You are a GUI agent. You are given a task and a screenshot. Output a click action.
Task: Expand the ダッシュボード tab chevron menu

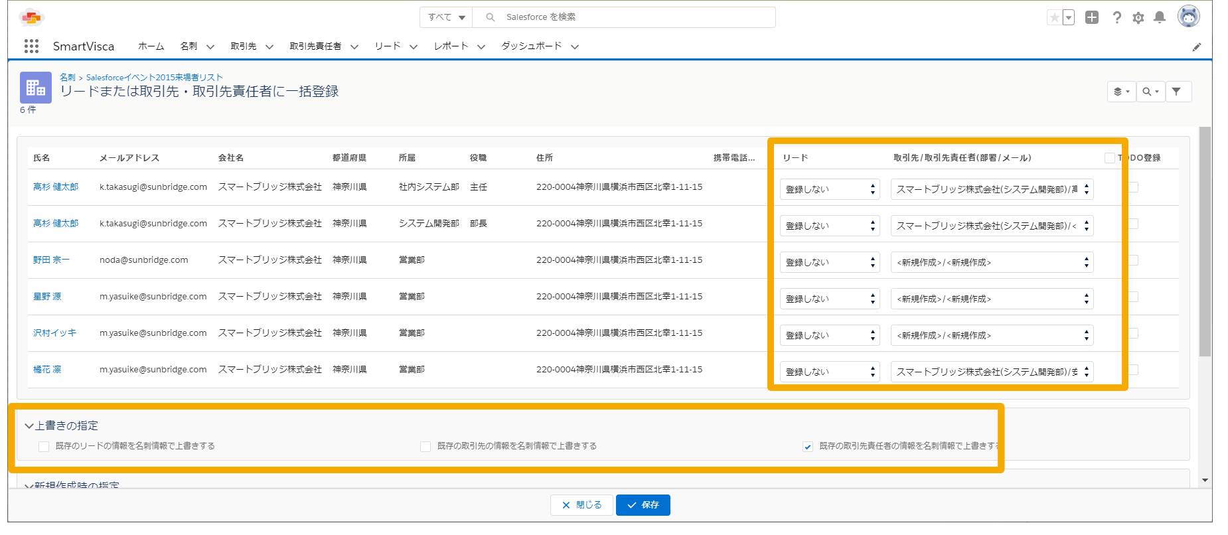click(x=575, y=46)
